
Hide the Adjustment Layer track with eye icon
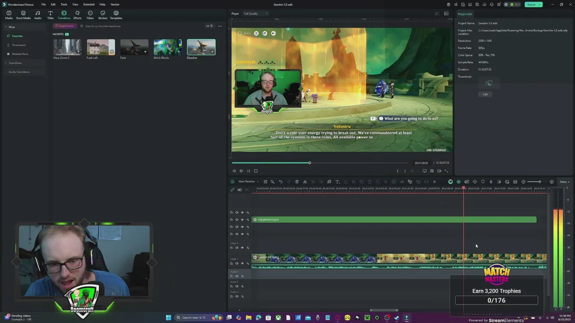(242, 220)
